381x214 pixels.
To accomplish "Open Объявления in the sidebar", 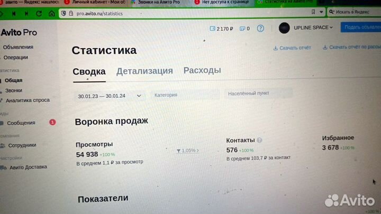I will pos(18,47).
